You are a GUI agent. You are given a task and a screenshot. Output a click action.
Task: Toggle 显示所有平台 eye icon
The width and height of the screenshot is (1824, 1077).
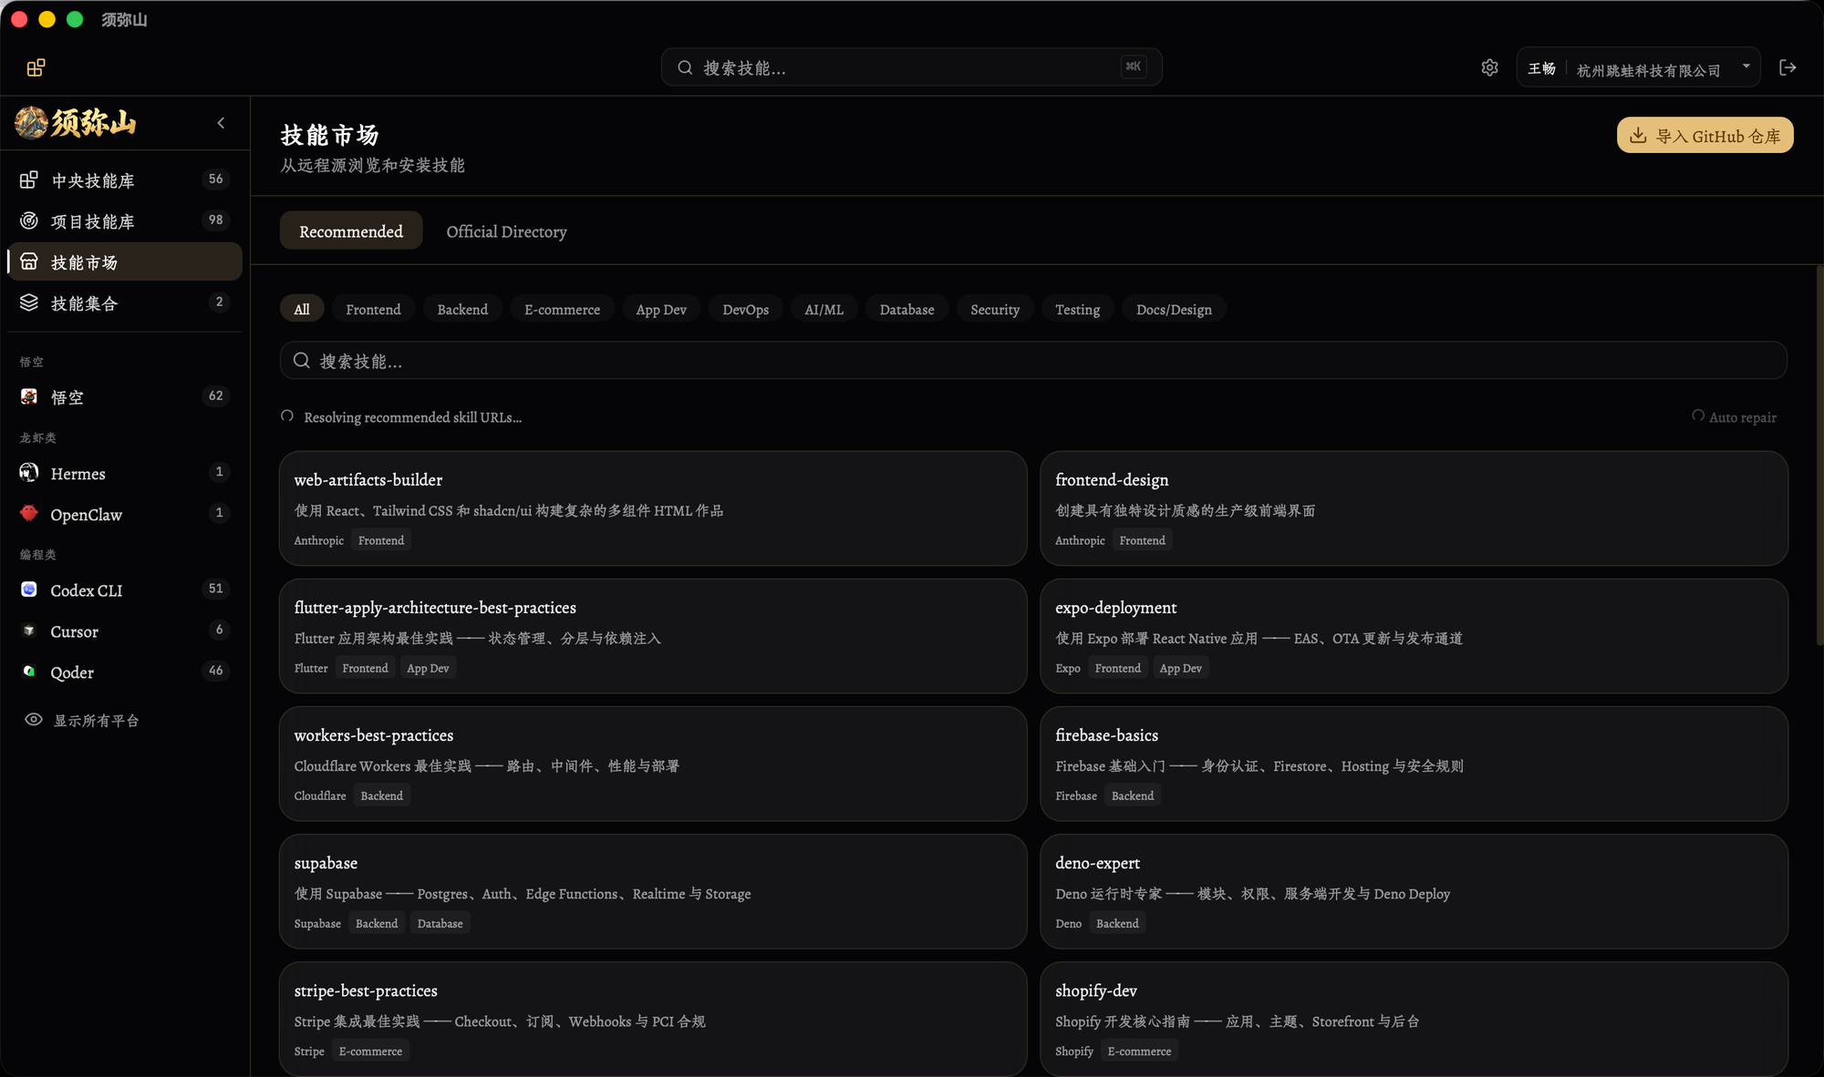34,720
